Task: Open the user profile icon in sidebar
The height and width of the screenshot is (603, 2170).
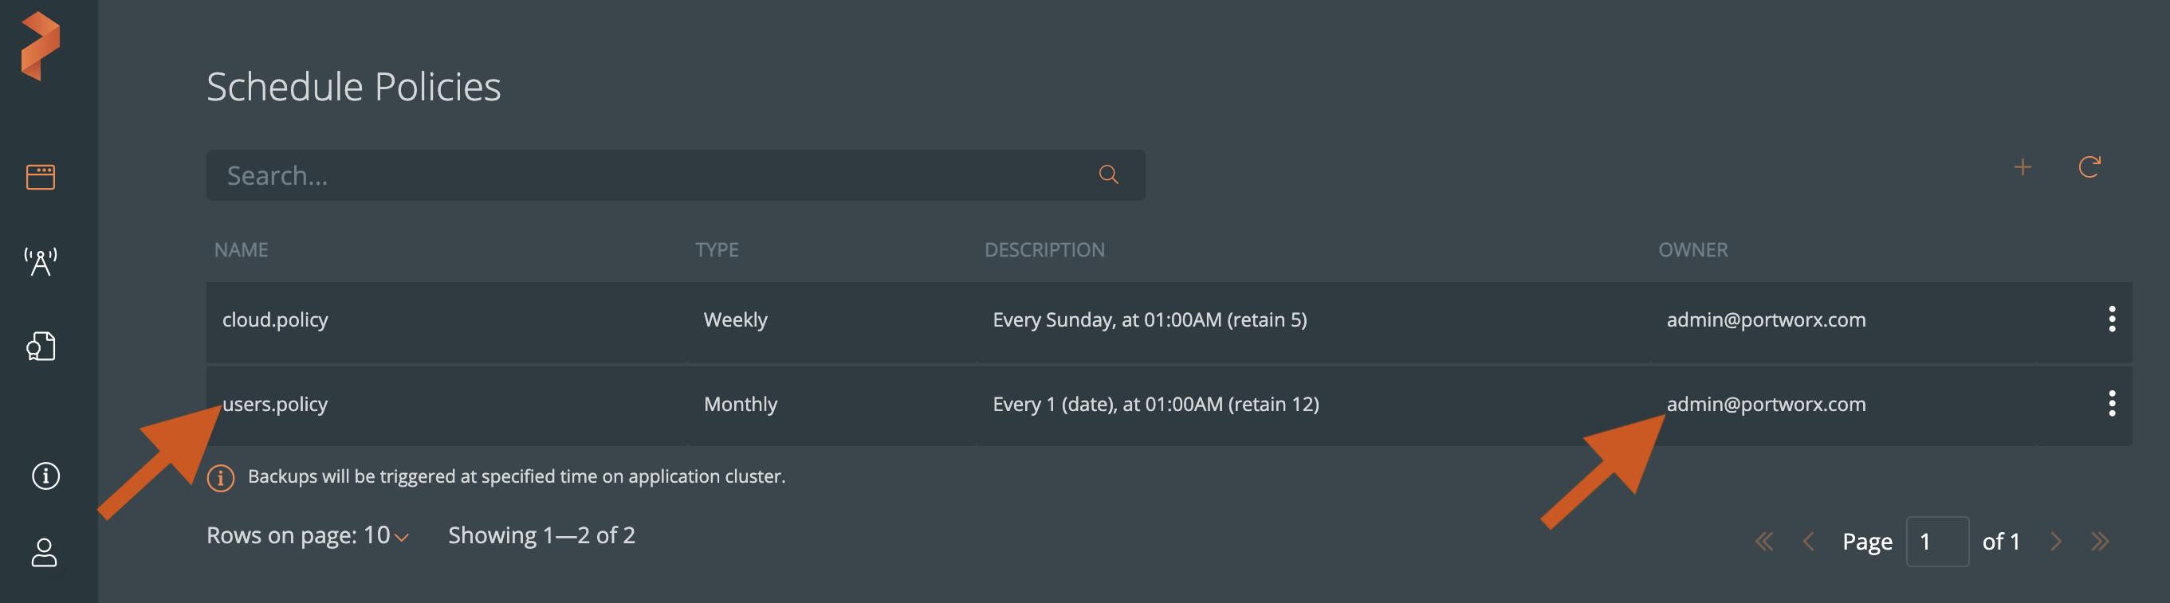Action: tap(44, 553)
